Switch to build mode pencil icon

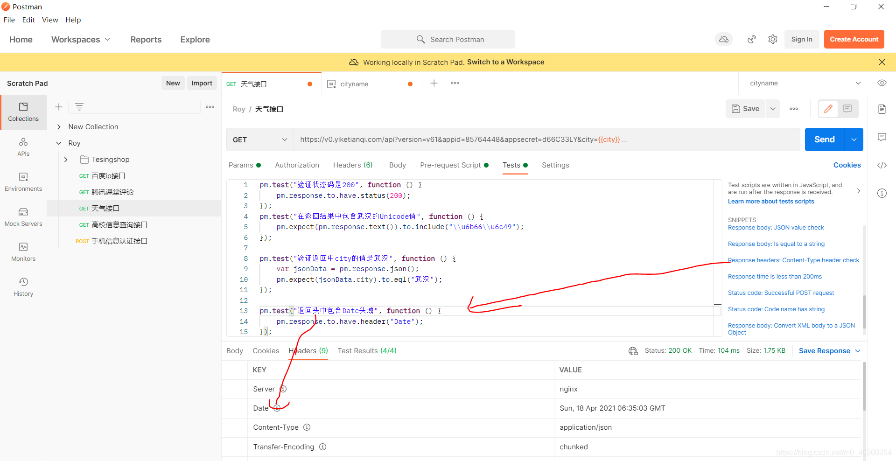coord(828,109)
